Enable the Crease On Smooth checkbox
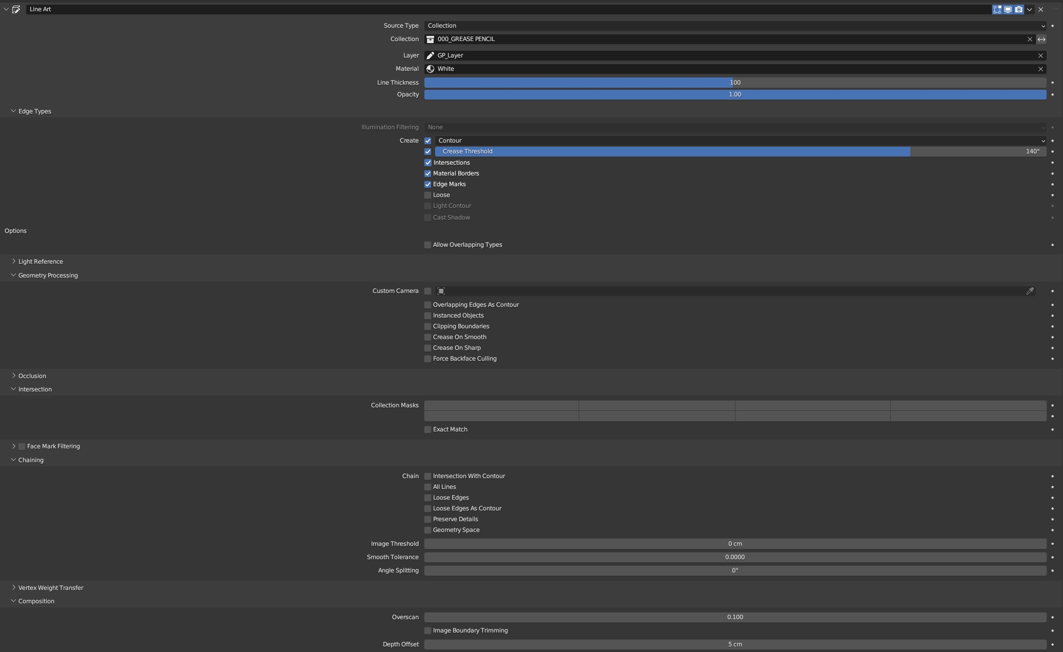 [x=427, y=337]
